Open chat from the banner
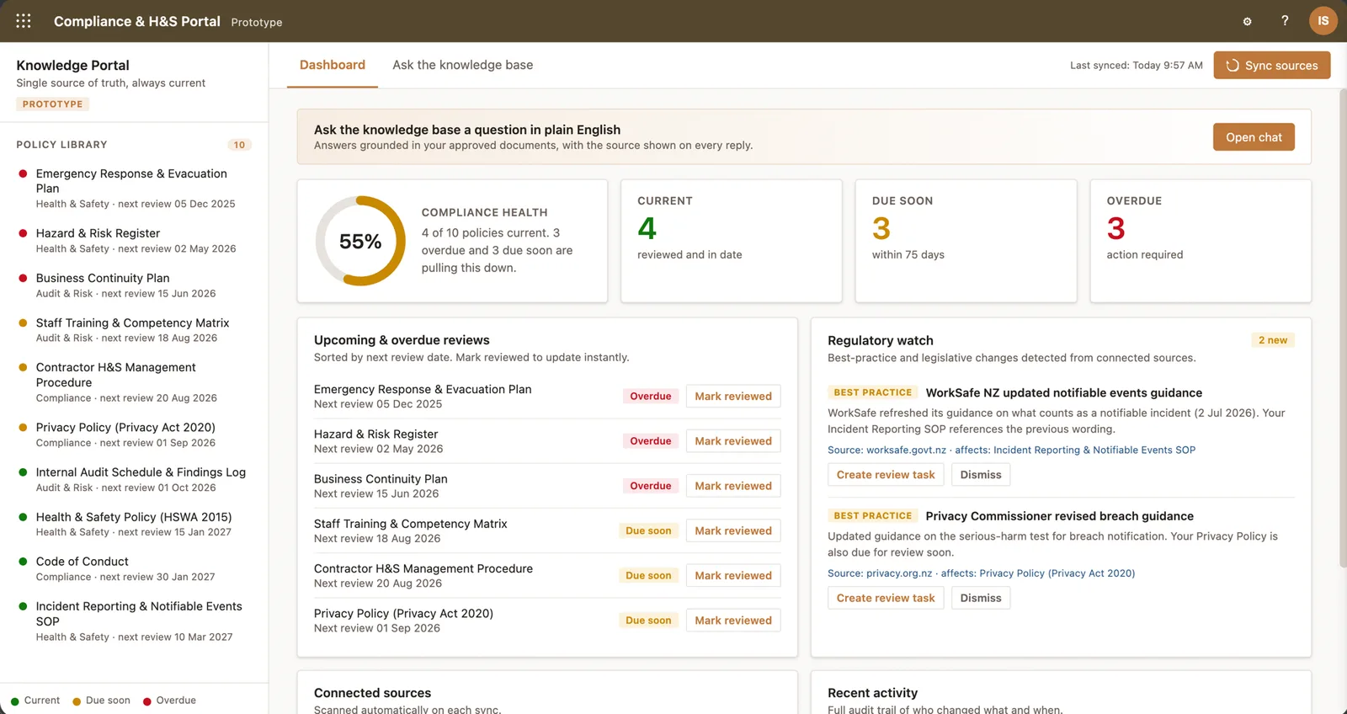The width and height of the screenshot is (1347, 714). click(1254, 137)
